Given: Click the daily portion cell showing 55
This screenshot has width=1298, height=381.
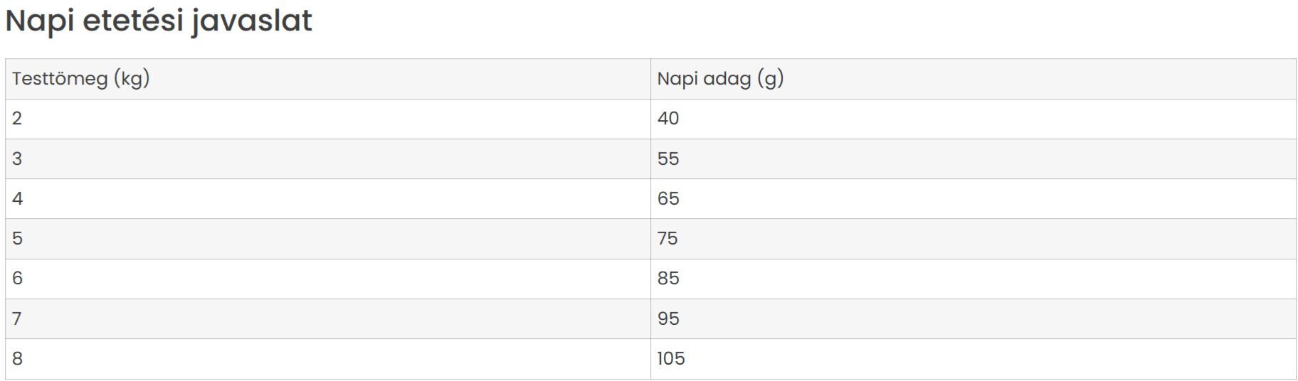Looking at the screenshot, I should [973, 159].
